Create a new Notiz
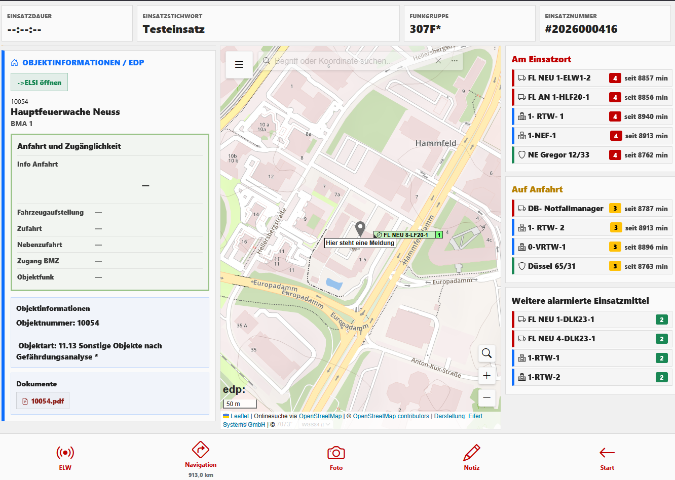675x480 pixels. pyautogui.click(x=471, y=457)
